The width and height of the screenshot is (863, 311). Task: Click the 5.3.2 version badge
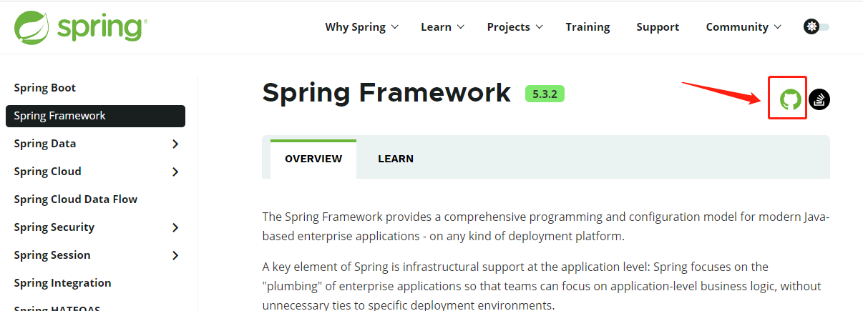point(545,94)
